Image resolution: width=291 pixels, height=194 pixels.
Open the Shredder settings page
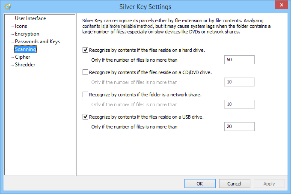[x=25, y=65]
